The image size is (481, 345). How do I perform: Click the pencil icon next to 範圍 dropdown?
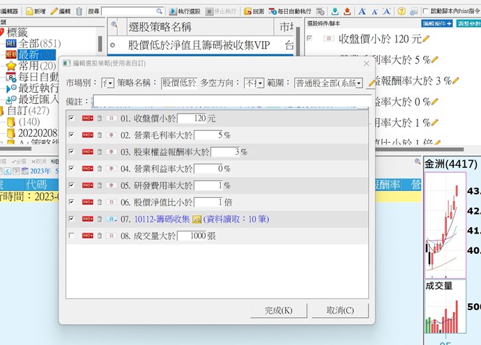[372, 83]
